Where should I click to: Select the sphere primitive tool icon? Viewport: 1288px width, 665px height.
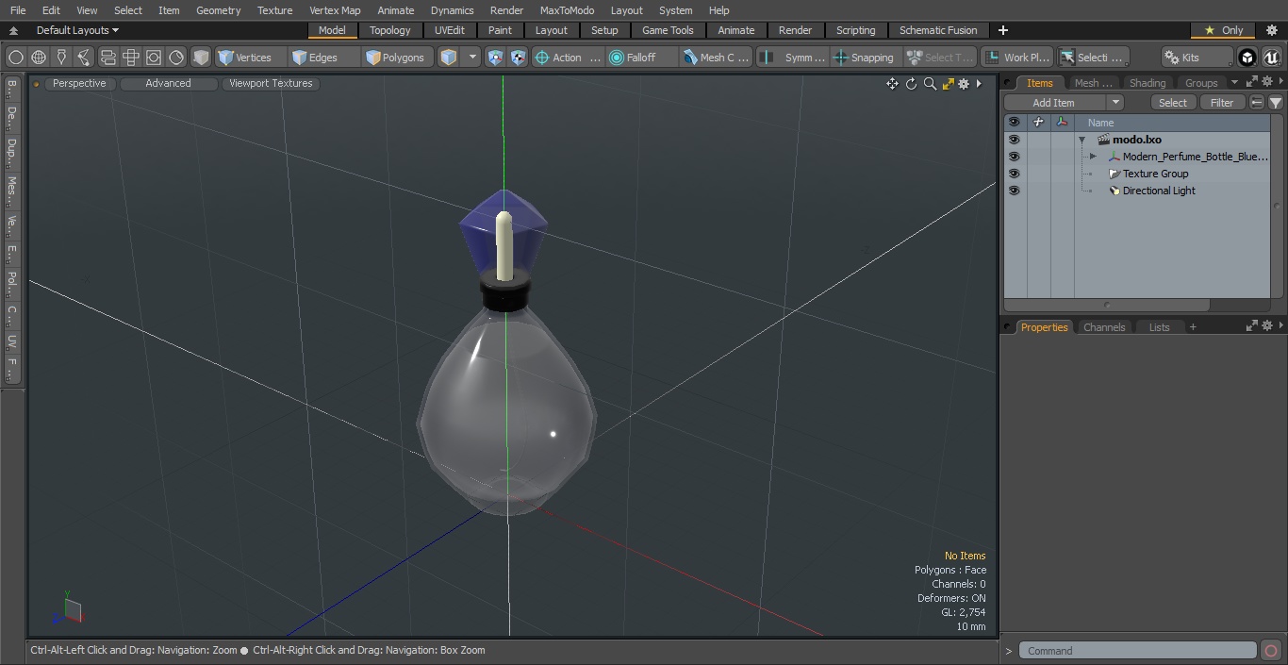[15, 58]
